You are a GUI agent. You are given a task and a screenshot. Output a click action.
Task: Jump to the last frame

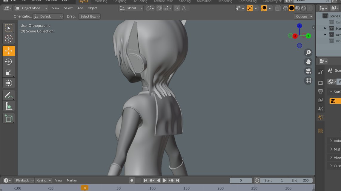click(x=177, y=180)
